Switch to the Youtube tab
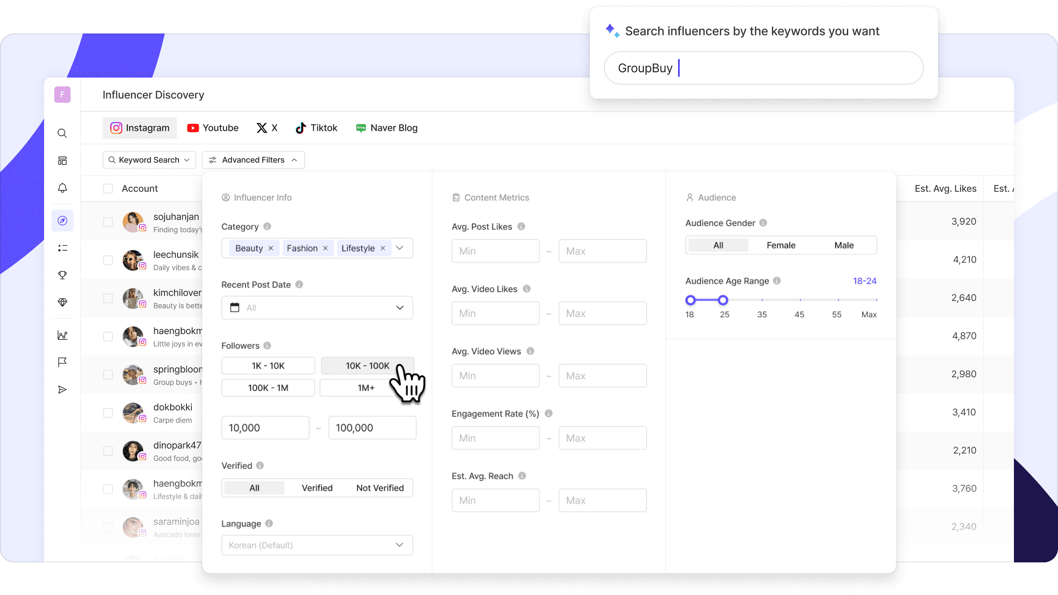1058x595 pixels. [x=213, y=128]
